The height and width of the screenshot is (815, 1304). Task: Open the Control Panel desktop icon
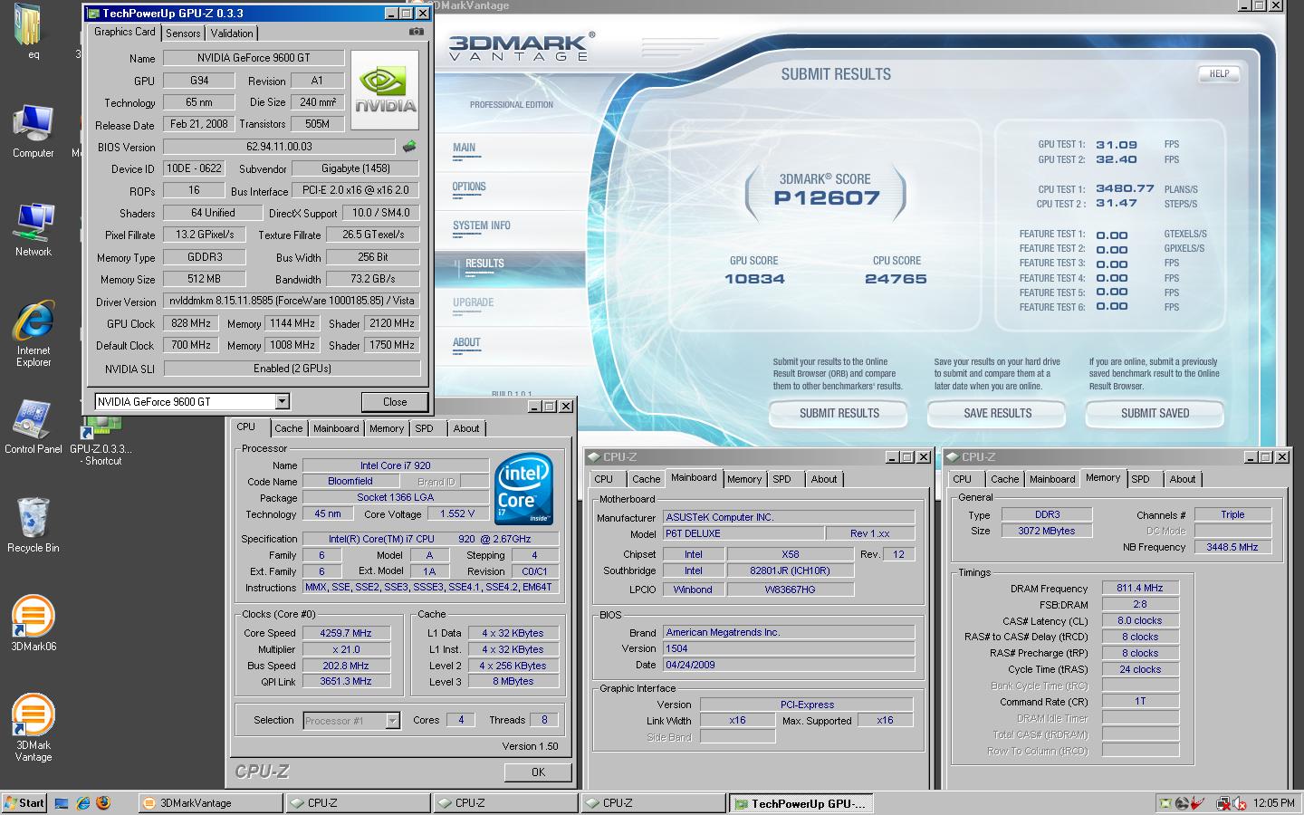point(34,426)
